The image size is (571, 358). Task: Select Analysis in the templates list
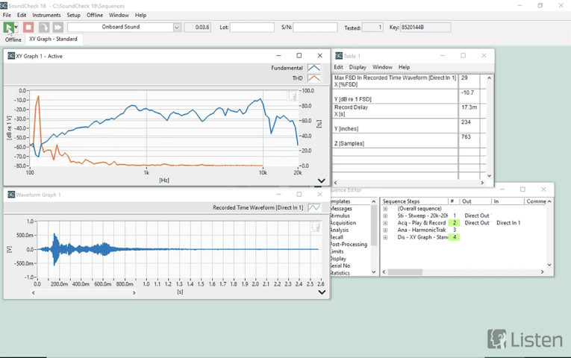point(340,230)
